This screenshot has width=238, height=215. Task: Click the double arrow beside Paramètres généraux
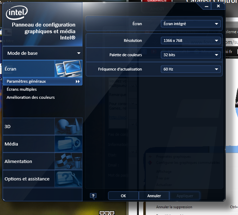click(x=78, y=81)
